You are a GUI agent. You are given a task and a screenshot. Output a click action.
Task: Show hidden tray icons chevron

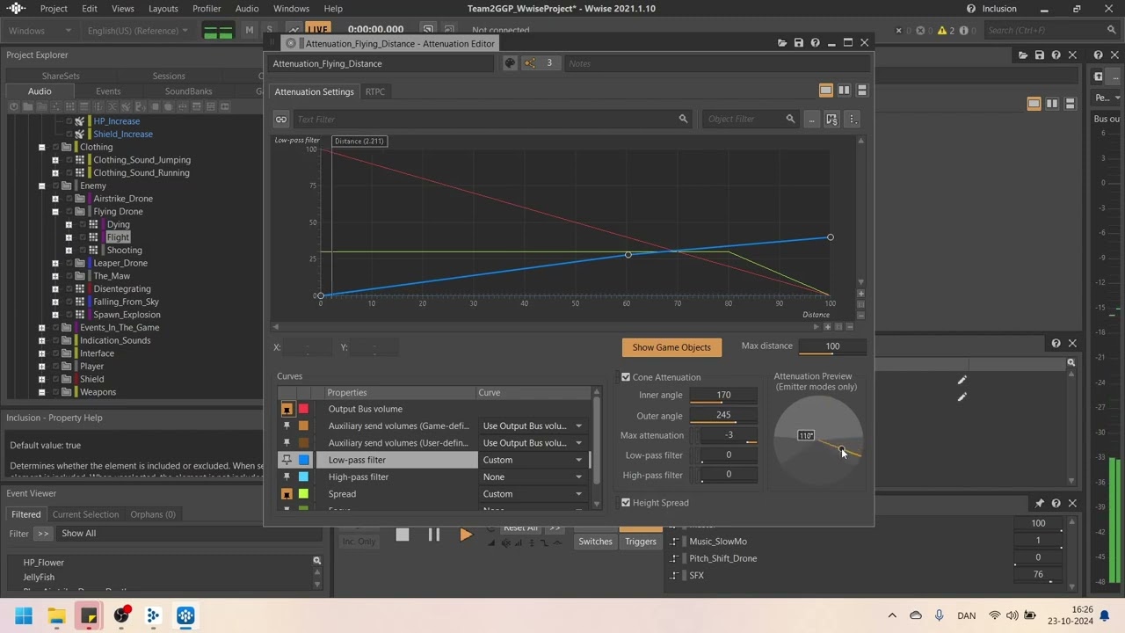point(892,616)
